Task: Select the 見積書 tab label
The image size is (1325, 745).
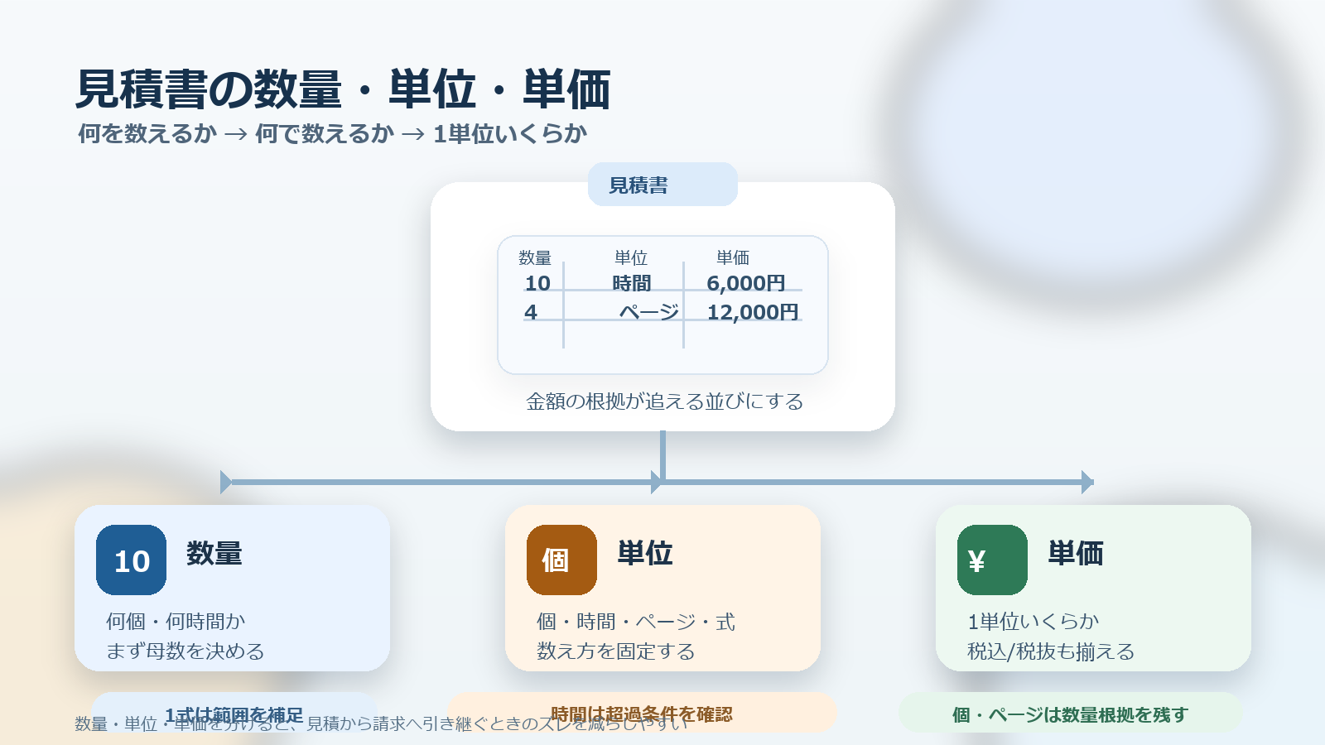Action: click(x=662, y=185)
